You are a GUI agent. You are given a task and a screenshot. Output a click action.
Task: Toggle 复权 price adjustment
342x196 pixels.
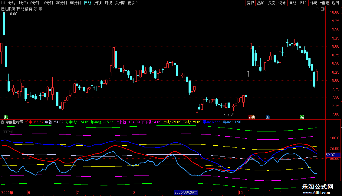coord(250,3)
